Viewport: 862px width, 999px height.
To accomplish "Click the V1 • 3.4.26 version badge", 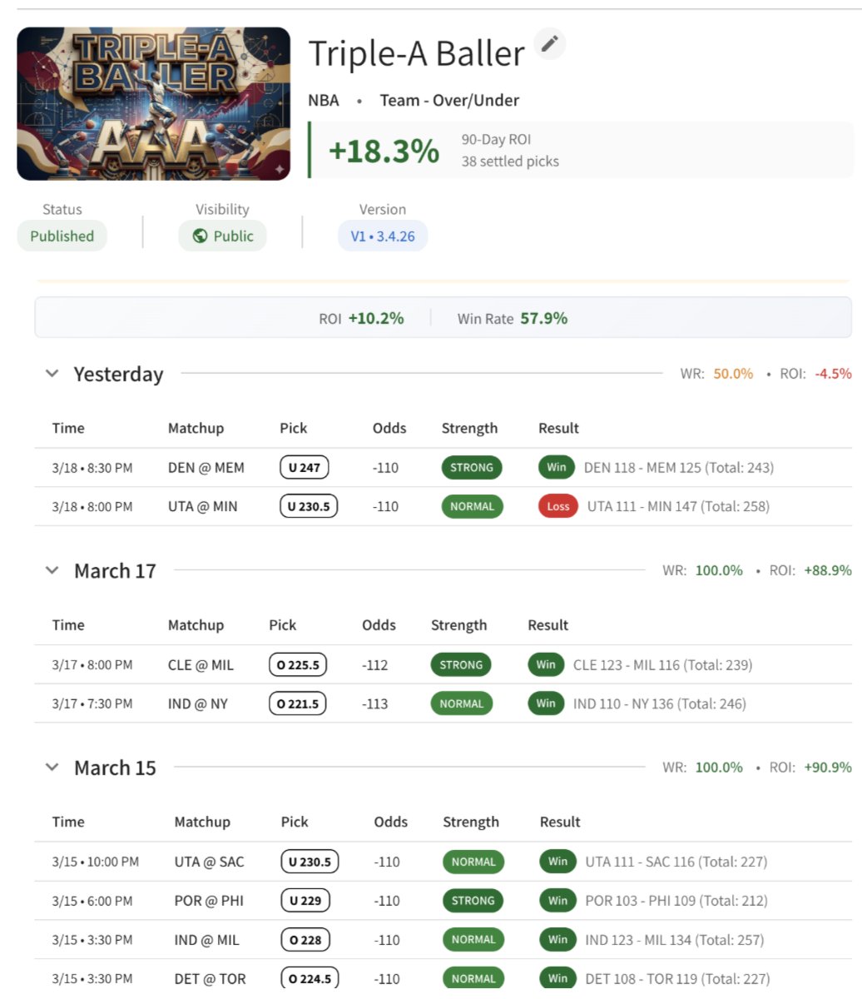I will [x=383, y=236].
